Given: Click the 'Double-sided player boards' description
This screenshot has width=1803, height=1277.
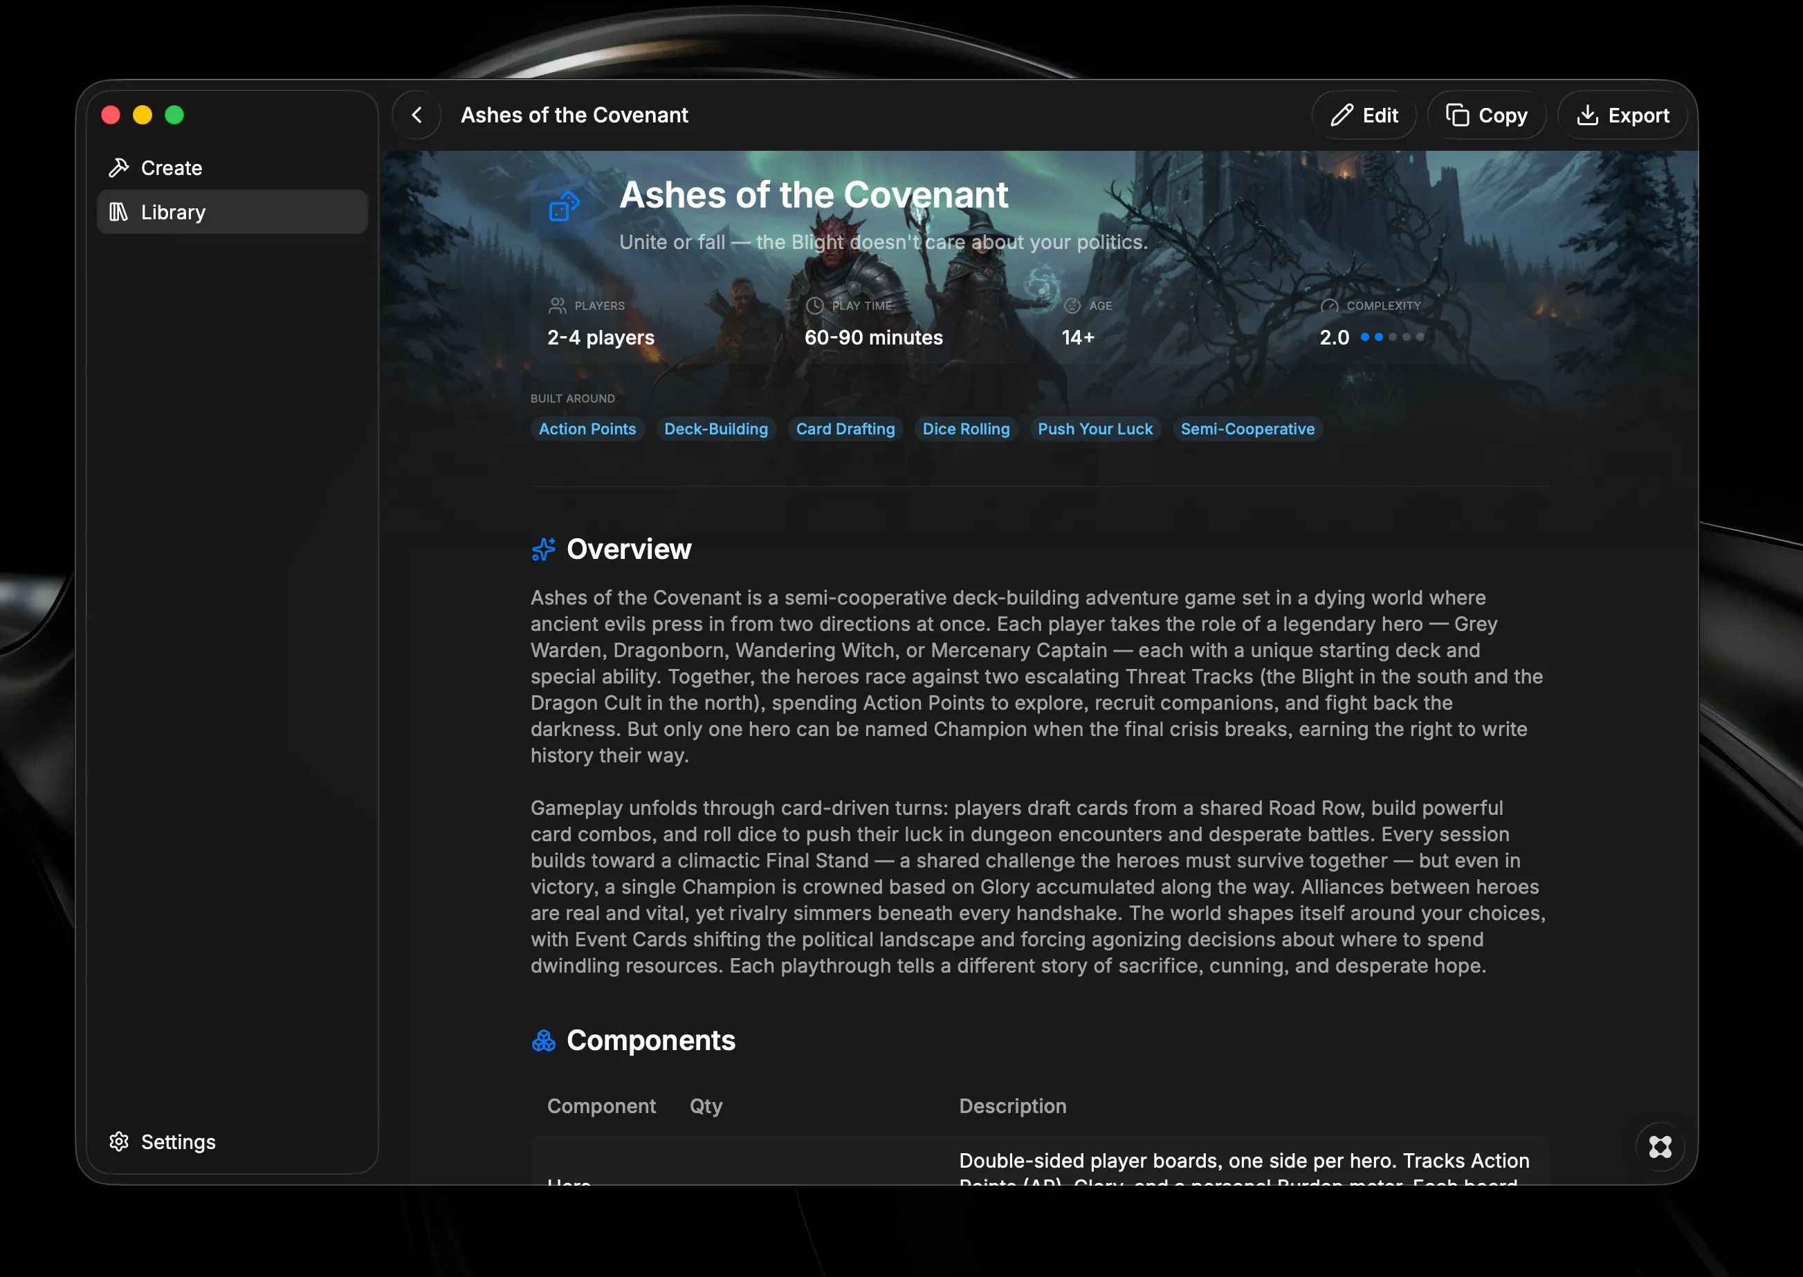Looking at the screenshot, I should (1245, 1167).
